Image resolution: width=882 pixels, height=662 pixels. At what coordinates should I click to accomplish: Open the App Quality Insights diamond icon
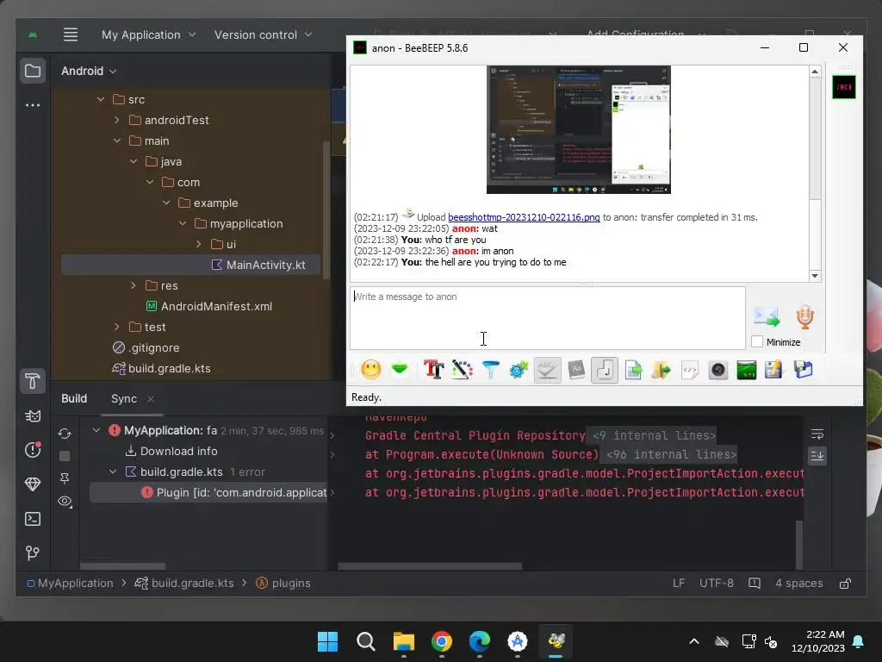click(33, 484)
